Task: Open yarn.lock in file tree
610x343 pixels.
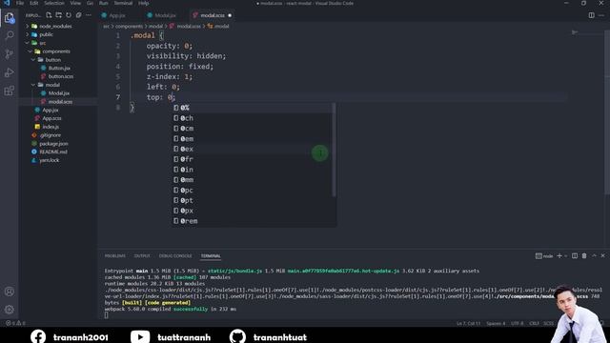Action: 49,160
